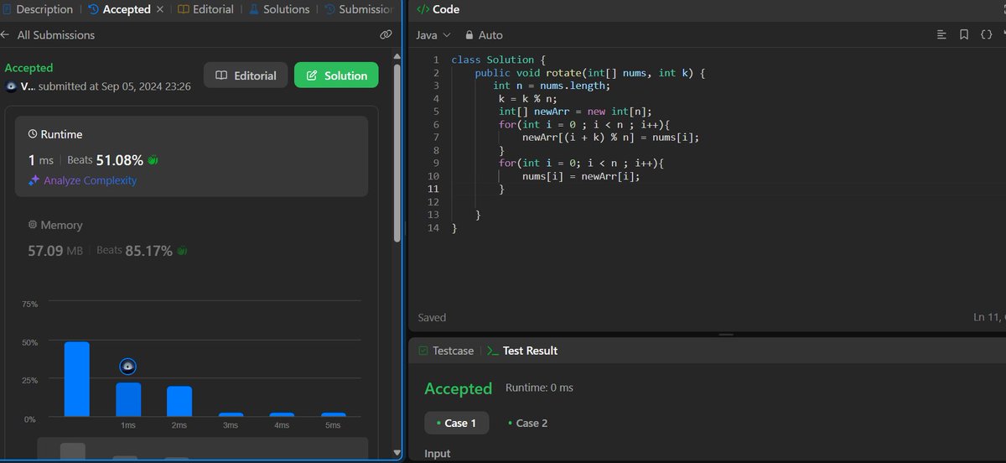Open the Editorial tab in the top bar
The image size is (1006, 463).
205,9
